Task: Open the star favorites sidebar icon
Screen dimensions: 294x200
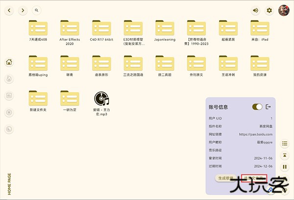Action: [9, 112]
